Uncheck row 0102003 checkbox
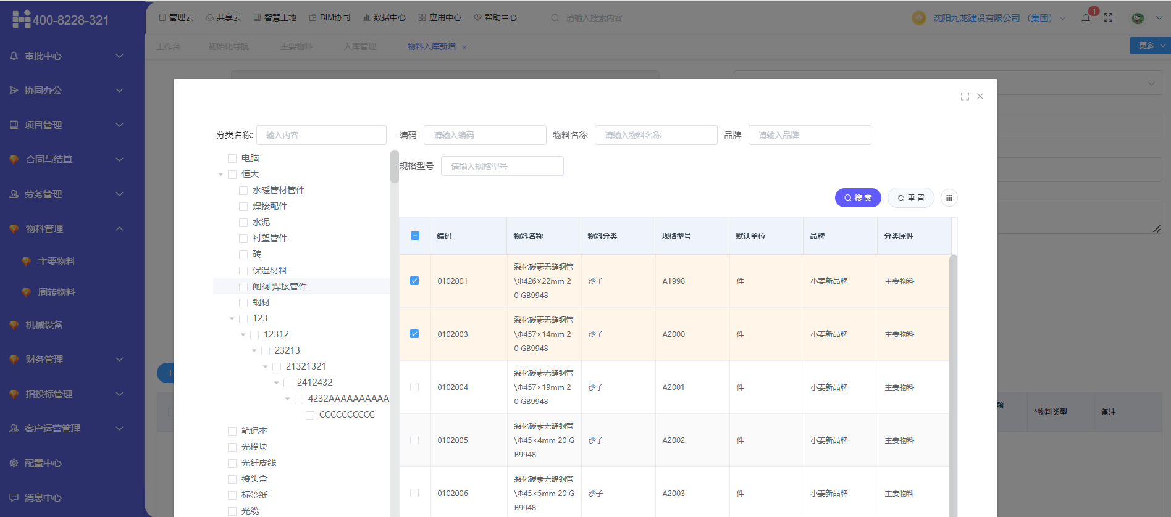The width and height of the screenshot is (1171, 517). tap(414, 334)
